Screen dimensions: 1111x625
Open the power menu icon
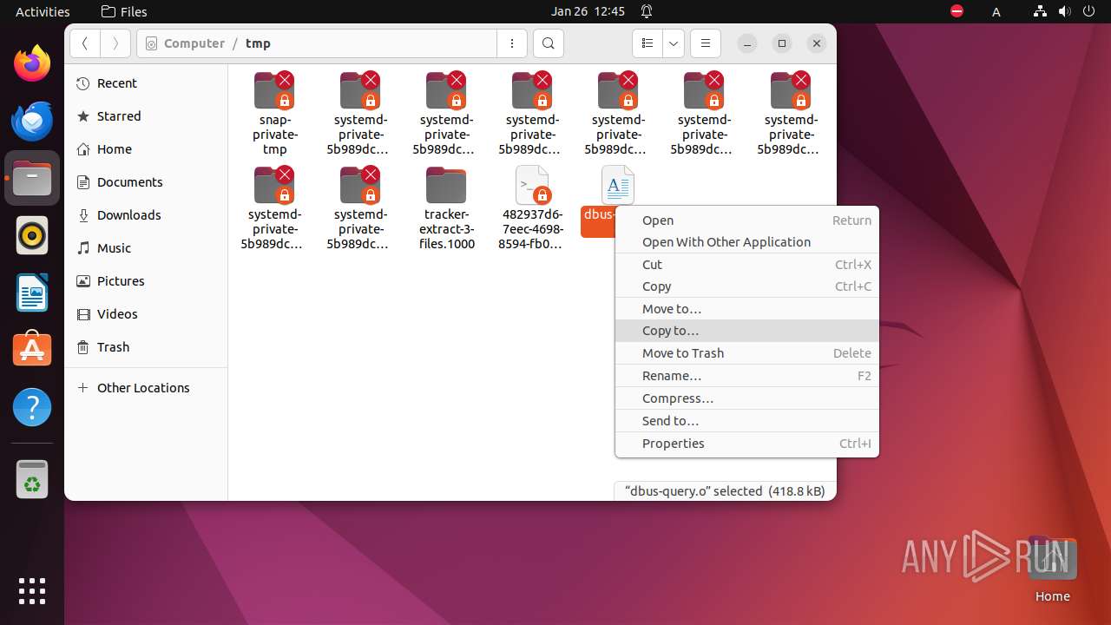point(1089,11)
